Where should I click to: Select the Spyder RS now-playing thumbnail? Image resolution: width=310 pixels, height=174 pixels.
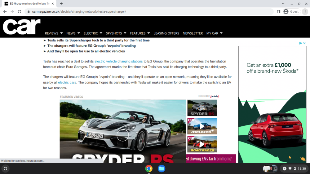click(202, 108)
